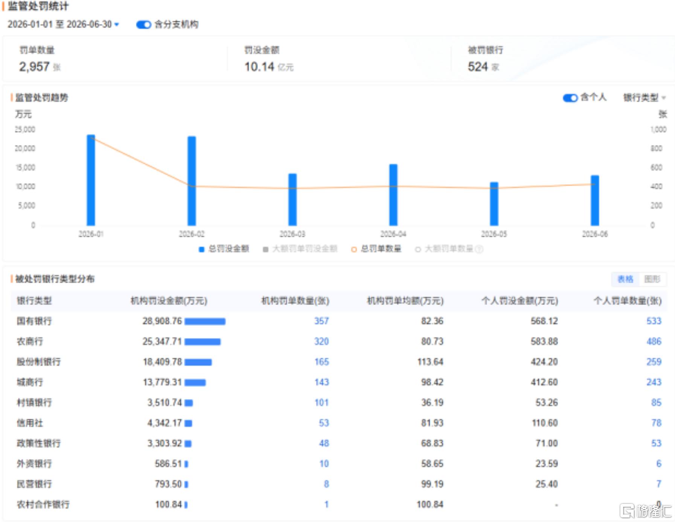Open the date range dropdown 2026-01-01 至 2026-06-30
This screenshot has width=675, height=522.
[x=63, y=24]
